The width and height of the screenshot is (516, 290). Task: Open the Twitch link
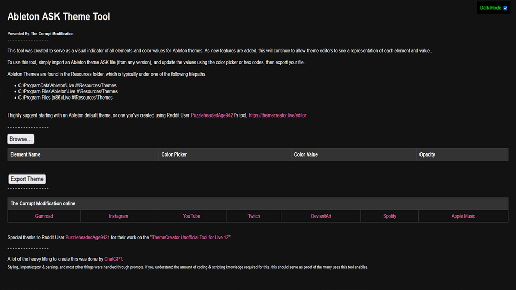point(254,216)
